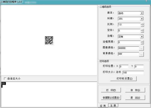Open color picker button for 图像颜色
This screenshot has width=151, height=108.
click(141, 48)
